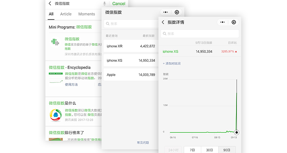This screenshot has height=153, width=287.
Task: Focus the search field in the 微信指数 middle screen
Action: [131, 24]
